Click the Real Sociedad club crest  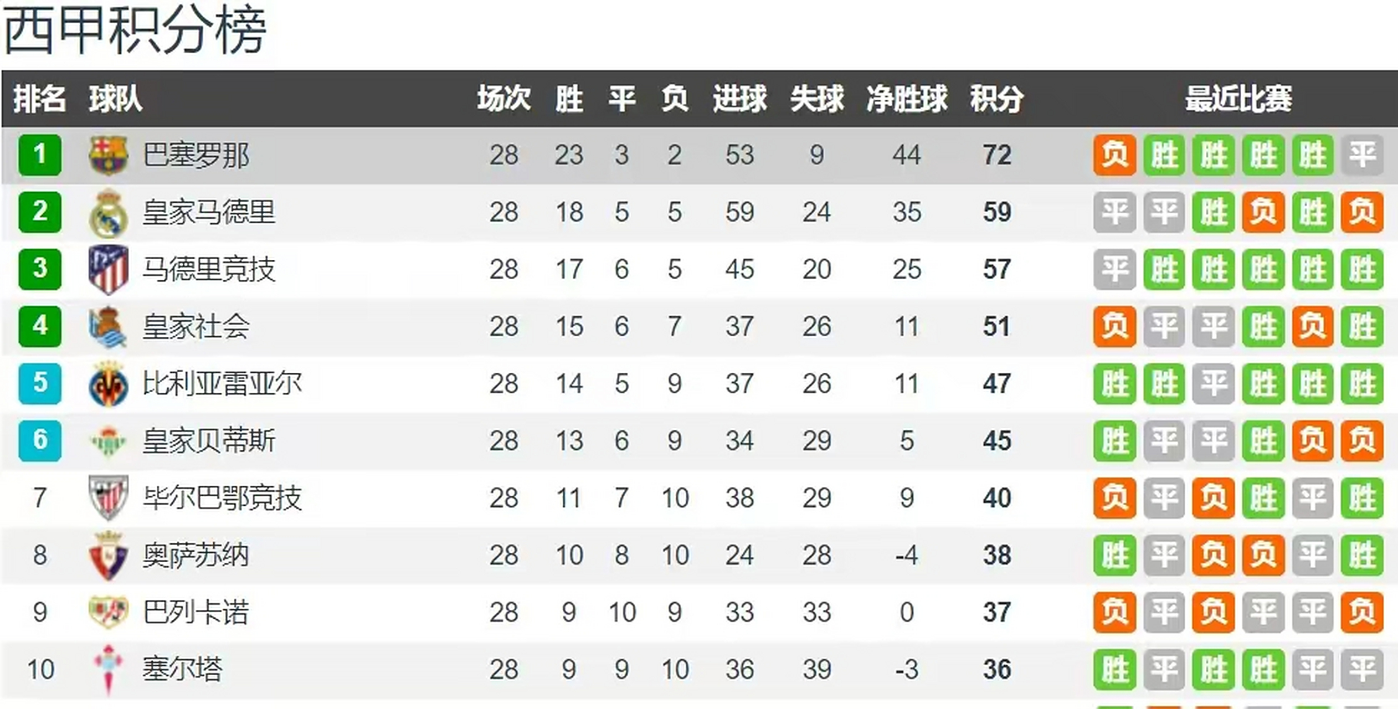[x=109, y=327]
